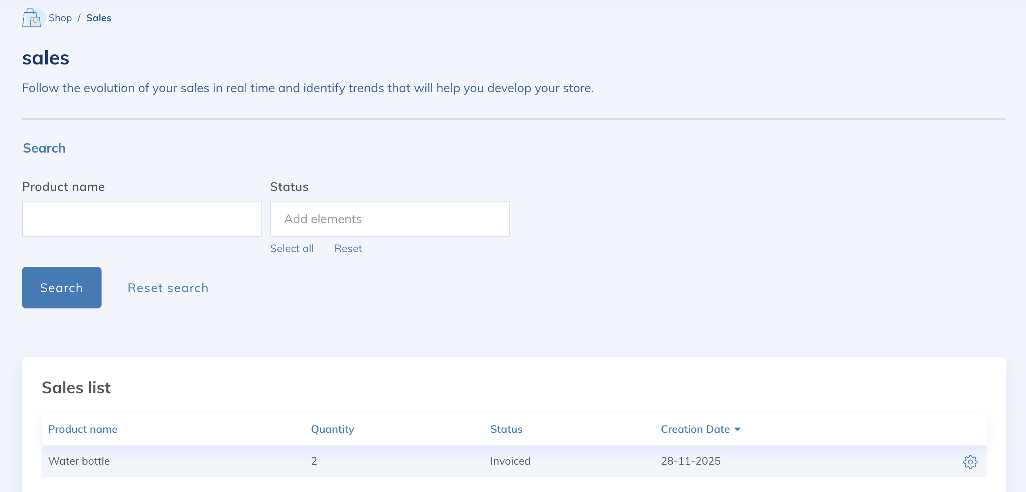
Task: Sort table by Status column
Action: point(506,429)
